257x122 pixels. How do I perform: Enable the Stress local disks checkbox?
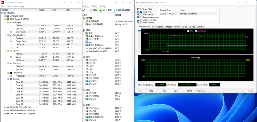(x=141, y=20)
